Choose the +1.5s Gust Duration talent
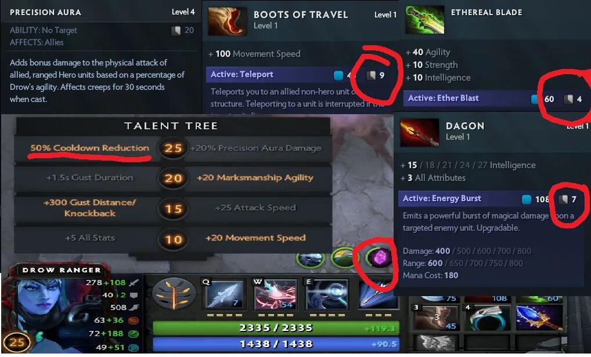 click(90, 177)
